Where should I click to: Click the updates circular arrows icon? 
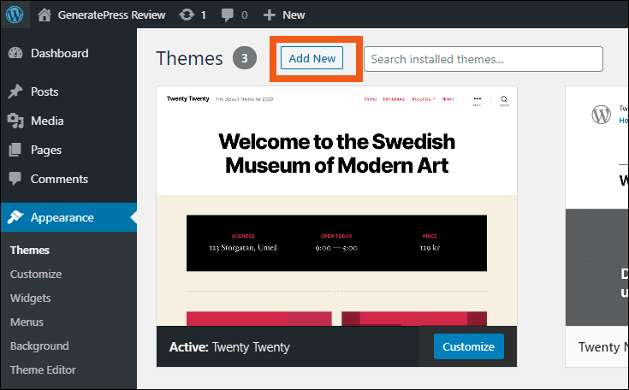coord(186,15)
